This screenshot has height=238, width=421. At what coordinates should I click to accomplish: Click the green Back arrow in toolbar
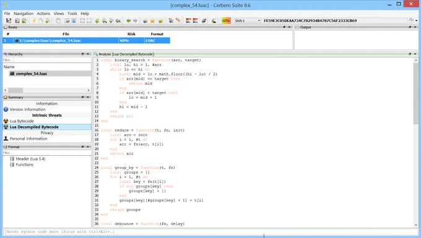coord(129,20)
